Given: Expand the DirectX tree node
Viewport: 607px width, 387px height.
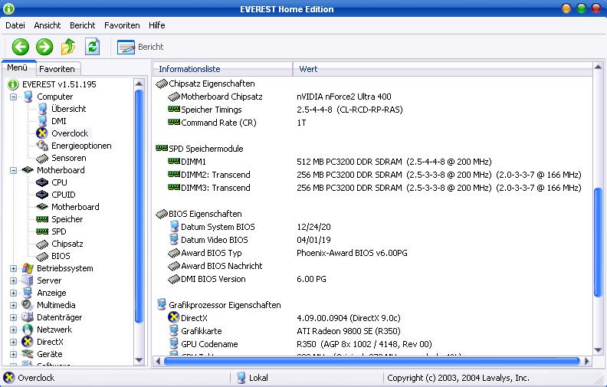Looking at the screenshot, I should [13, 342].
